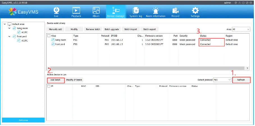Collapse the front yard tree node

point(10,36)
